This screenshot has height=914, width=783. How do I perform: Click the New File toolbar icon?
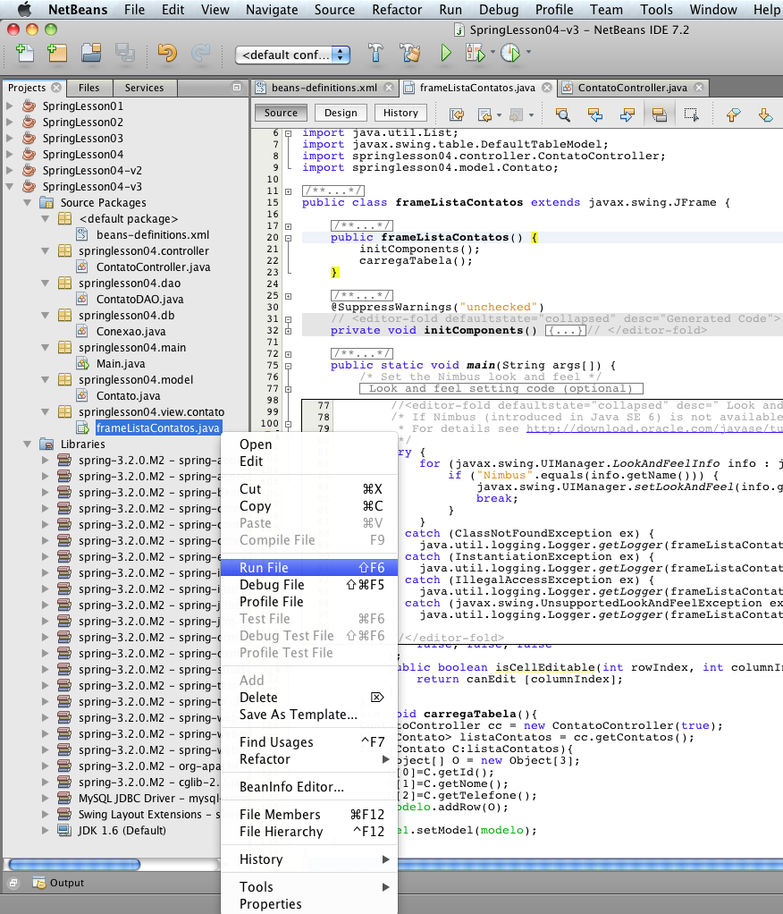25,54
